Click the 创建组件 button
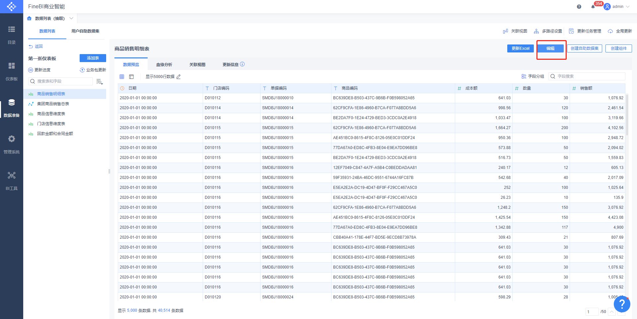The height and width of the screenshot is (319, 637). coord(619,48)
